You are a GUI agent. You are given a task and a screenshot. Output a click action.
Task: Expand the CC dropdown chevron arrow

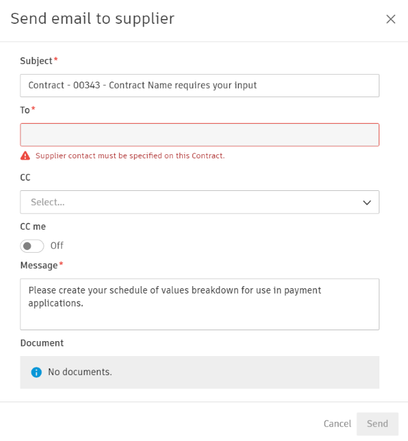[x=367, y=202]
